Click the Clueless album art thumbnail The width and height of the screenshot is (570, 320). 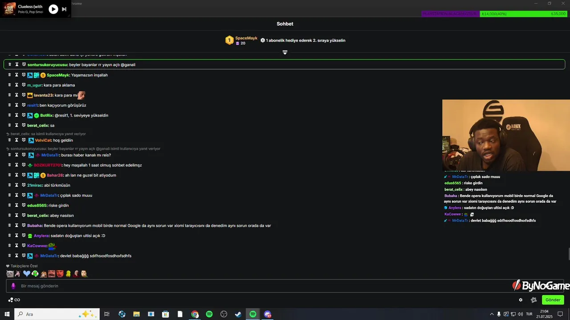(x=9, y=9)
